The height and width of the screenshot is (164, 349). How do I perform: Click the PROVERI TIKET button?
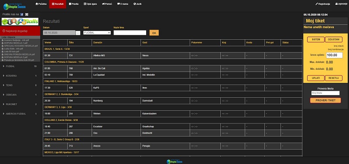325,100
